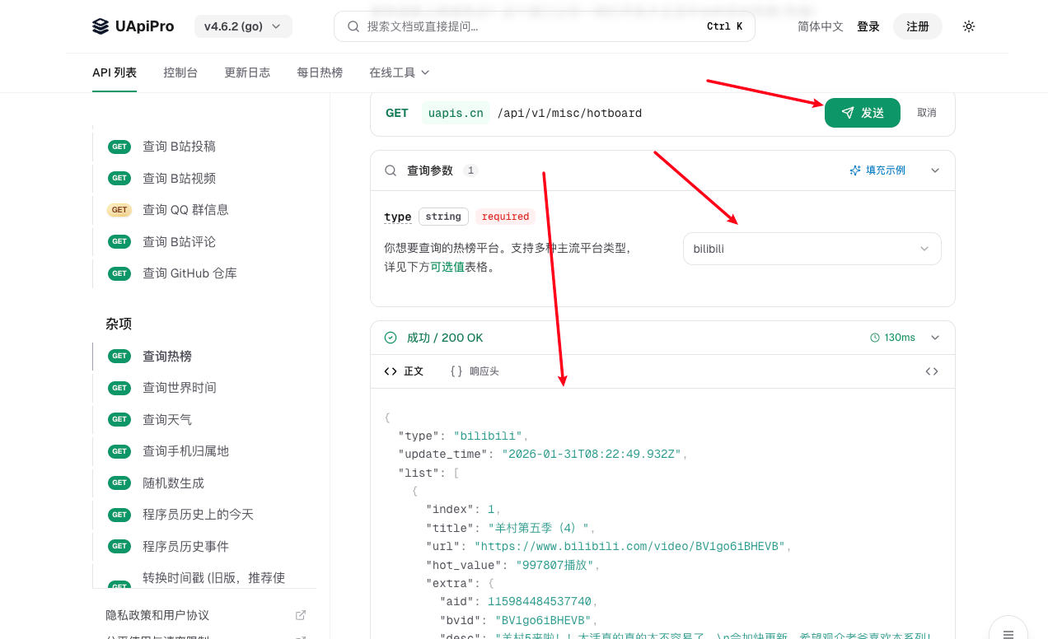Expand the 在线工具 dropdown menu
The height and width of the screenshot is (639, 1048).
point(400,72)
